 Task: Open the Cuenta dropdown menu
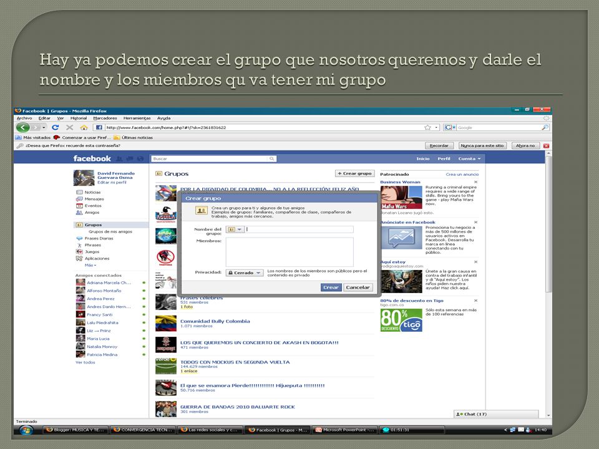coord(469,159)
